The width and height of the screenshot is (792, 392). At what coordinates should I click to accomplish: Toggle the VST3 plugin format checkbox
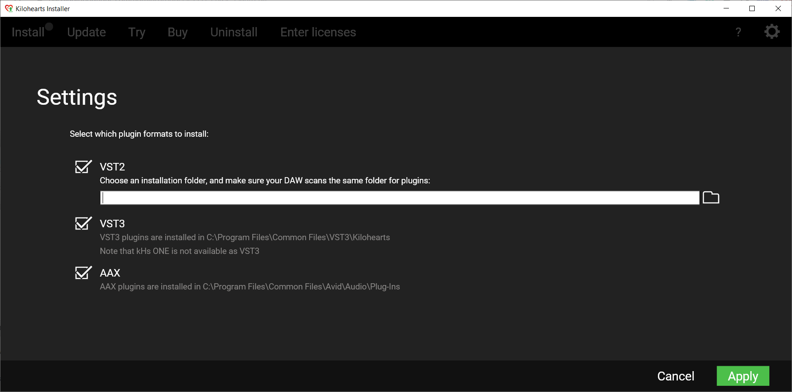click(x=83, y=223)
